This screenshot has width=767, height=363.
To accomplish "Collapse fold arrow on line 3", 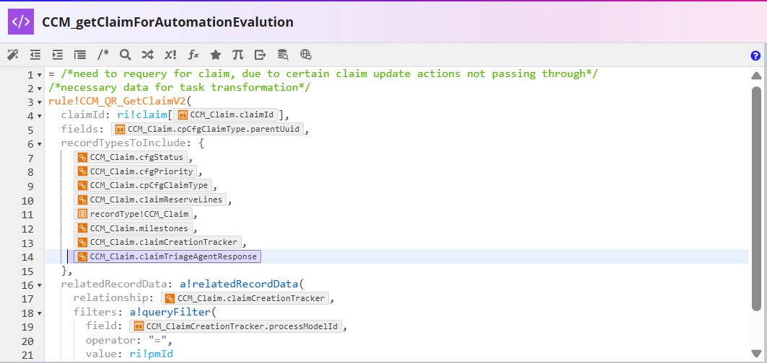I will click(x=39, y=102).
